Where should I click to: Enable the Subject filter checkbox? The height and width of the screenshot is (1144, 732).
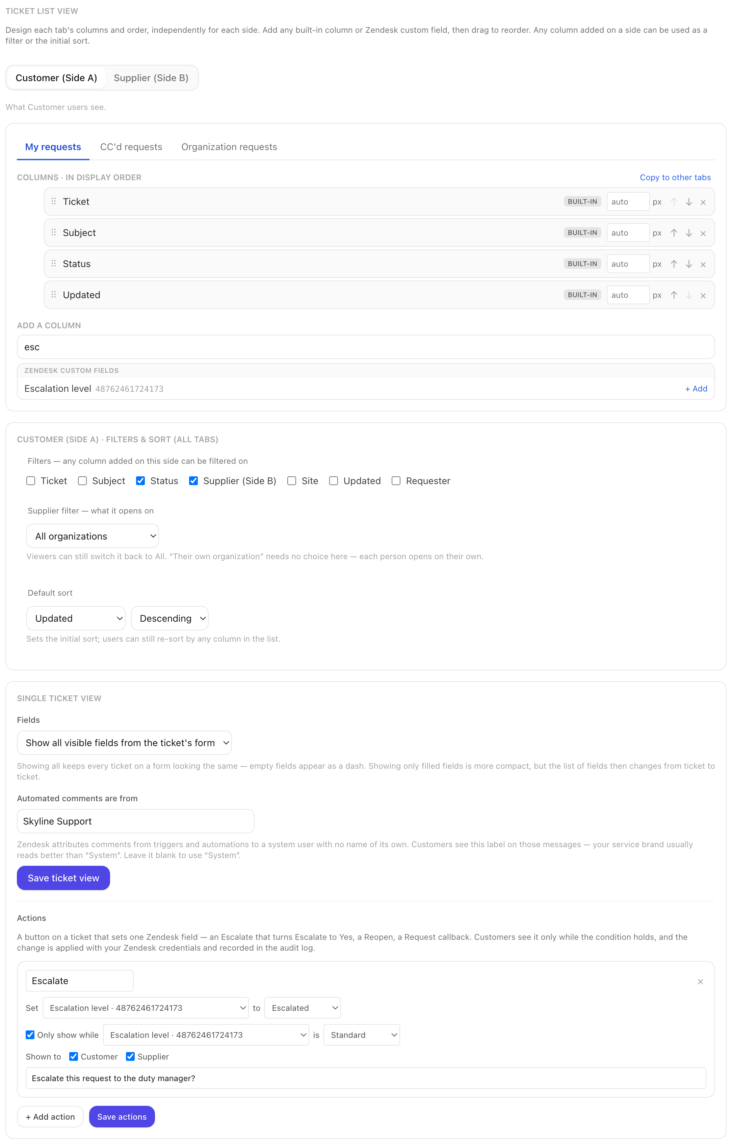tap(82, 481)
